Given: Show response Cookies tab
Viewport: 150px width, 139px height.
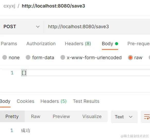Looking at the screenshot, I should [x=25, y=101].
